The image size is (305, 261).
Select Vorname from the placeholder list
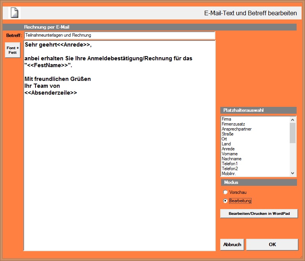pyautogui.click(x=230, y=154)
